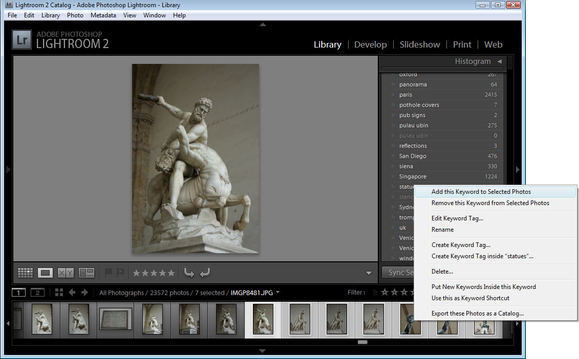Set toolbar rating to five stars
Viewport: 579px width, 359px height.
coord(171,273)
